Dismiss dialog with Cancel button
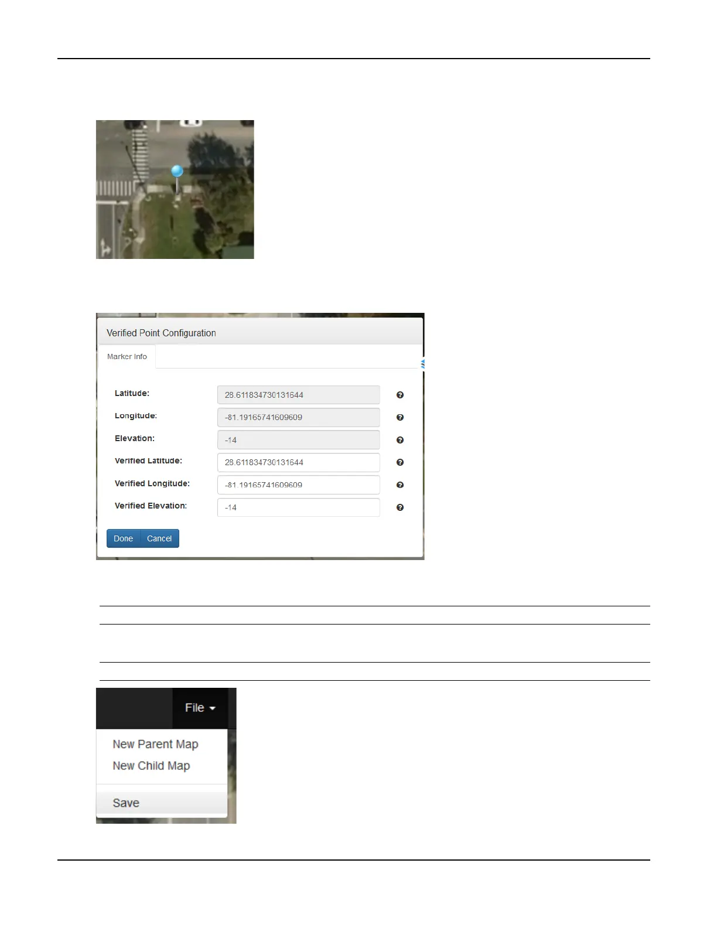Image resolution: width=717 pixels, height=928 pixels. tap(159, 538)
